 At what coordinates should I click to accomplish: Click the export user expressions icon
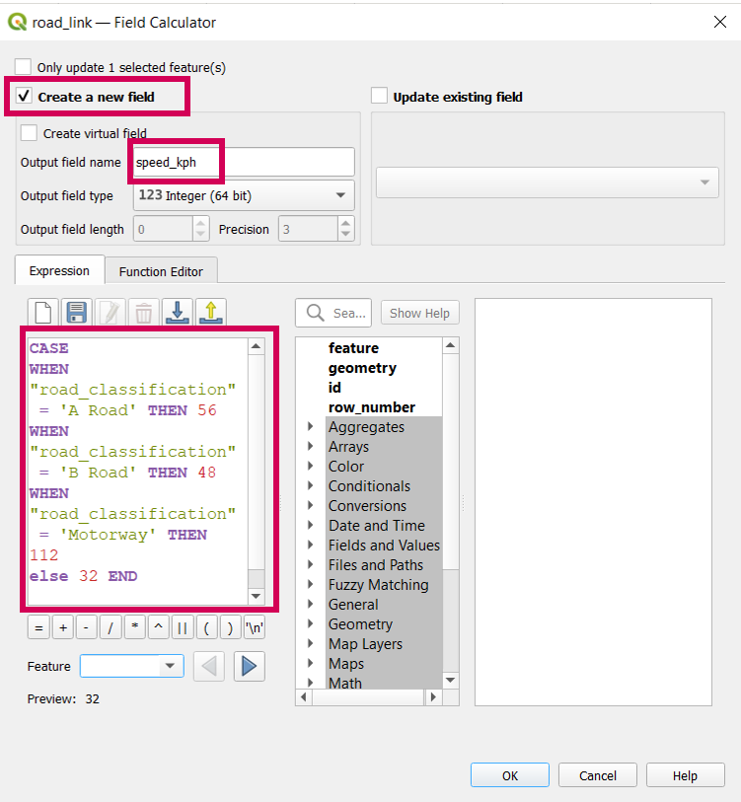[x=211, y=313]
